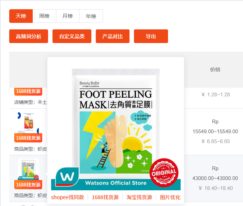Open the small foot peeling mask thumbnail
This screenshot has height=206, width=243.
(x=28, y=169)
